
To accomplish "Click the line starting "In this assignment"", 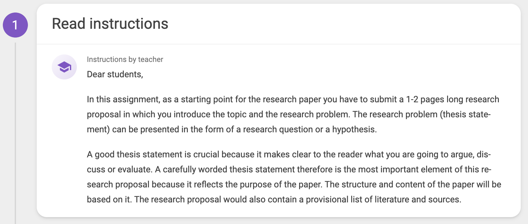I will [x=293, y=99].
